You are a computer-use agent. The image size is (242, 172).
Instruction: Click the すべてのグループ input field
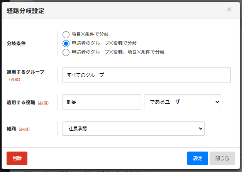click(x=146, y=75)
